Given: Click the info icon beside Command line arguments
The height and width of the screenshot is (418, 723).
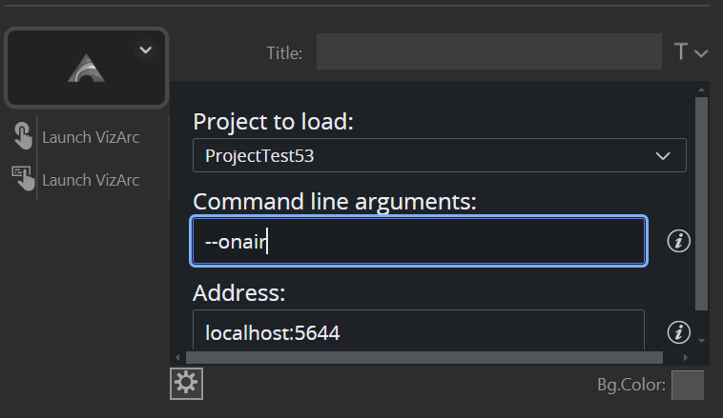Looking at the screenshot, I should 678,241.
